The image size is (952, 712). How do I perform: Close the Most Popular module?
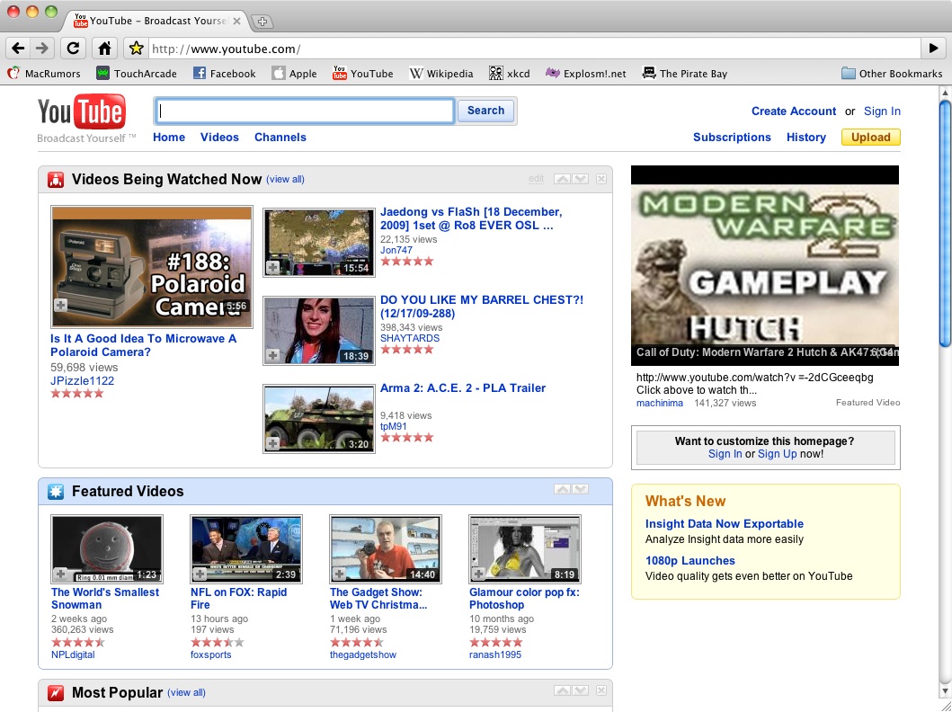click(x=601, y=690)
